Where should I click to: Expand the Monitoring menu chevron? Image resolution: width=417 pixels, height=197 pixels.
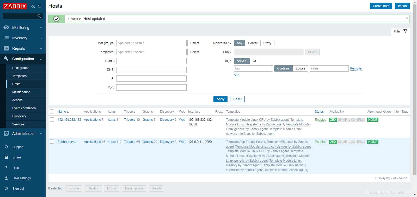(41, 28)
